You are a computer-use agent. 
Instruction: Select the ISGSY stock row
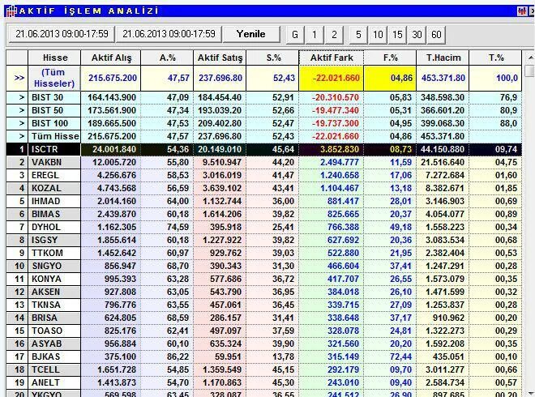point(264,240)
